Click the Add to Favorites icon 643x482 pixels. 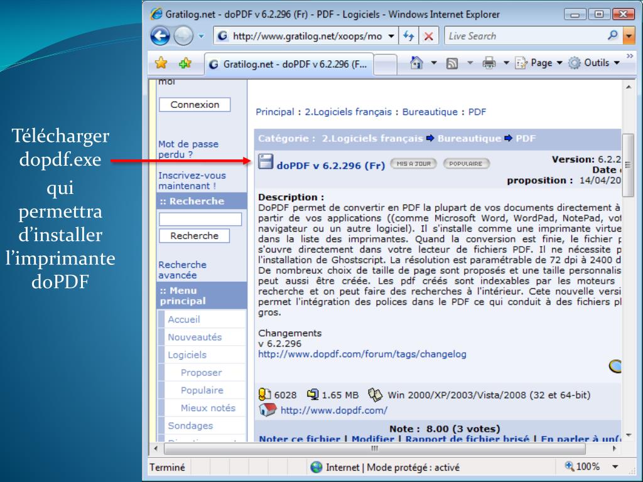pyautogui.click(x=185, y=63)
